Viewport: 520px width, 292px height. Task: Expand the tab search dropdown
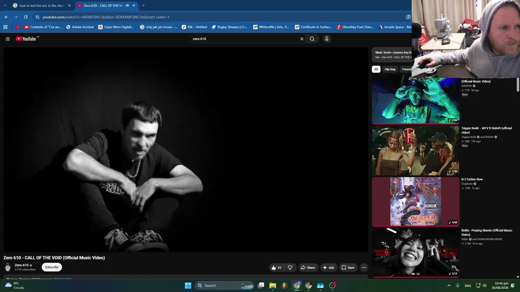point(5,6)
